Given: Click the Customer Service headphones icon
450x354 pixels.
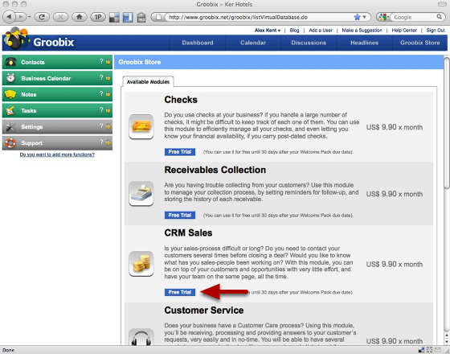Looking at the screenshot, I should tap(141, 337).
